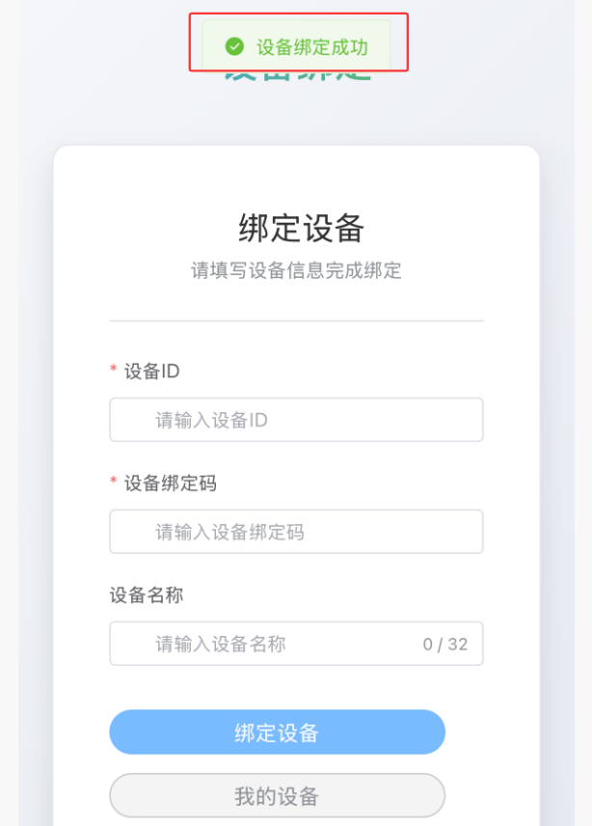Click the red asterisk beside 设备ID
This screenshot has width=592, height=826.
coord(114,372)
